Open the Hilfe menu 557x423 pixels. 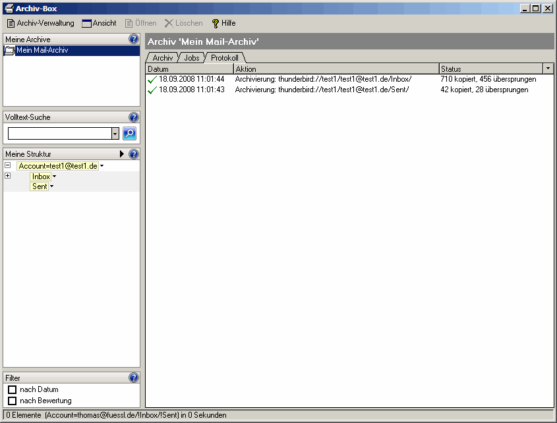tap(223, 23)
